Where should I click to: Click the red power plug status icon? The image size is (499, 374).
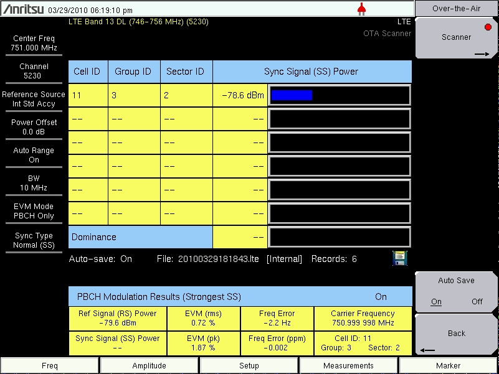[x=361, y=9]
